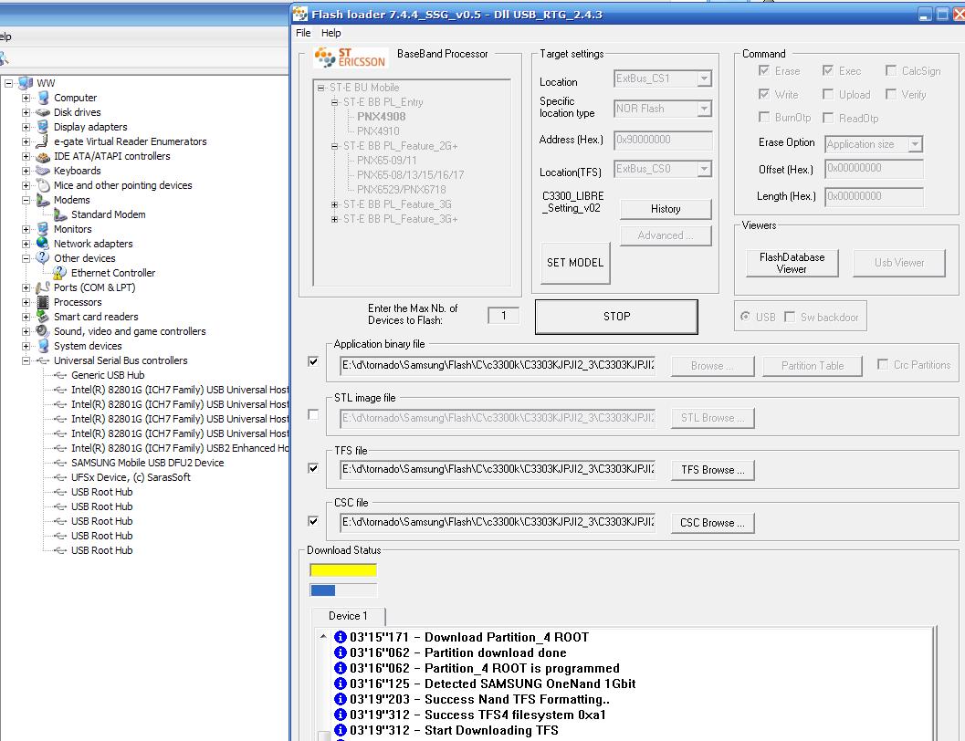The image size is (965, 741).
Task: Click the ST Ericsson logo in Flash loader
Action: tap(351, 57)
